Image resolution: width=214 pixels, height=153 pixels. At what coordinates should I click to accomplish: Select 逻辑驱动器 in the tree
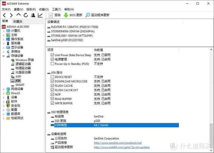pyautogui.click(x=23, y=64)
